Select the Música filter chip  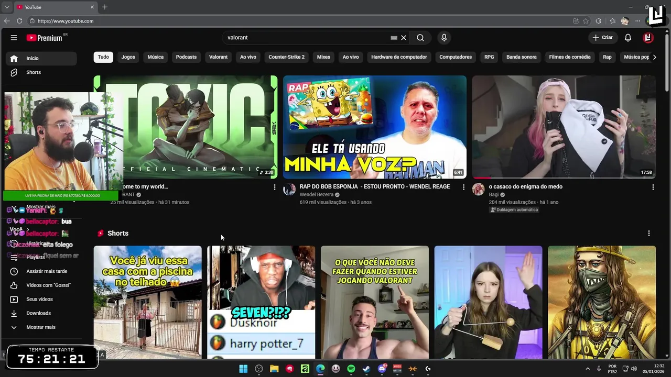pyautogui.click(x=156, y=57)
